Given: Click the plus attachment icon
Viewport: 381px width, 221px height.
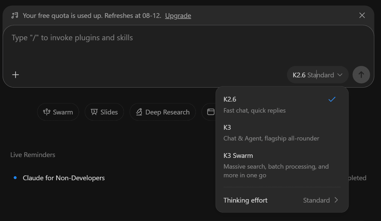Looking at the screenshot, I should [16, 75].
